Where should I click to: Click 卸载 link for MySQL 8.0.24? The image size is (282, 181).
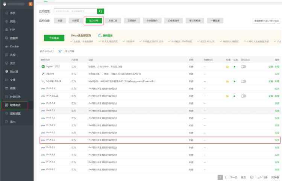click(x=277, y=82)
